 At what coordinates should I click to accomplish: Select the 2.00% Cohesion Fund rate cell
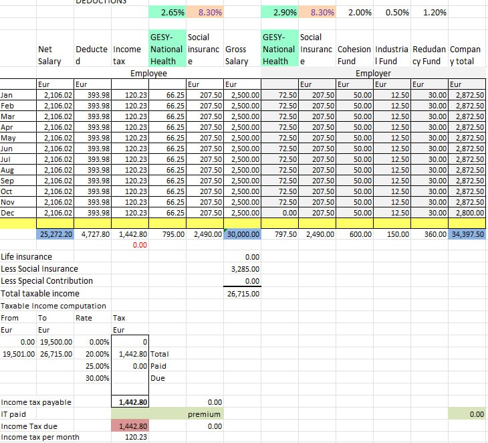click(x=355, y=13)
